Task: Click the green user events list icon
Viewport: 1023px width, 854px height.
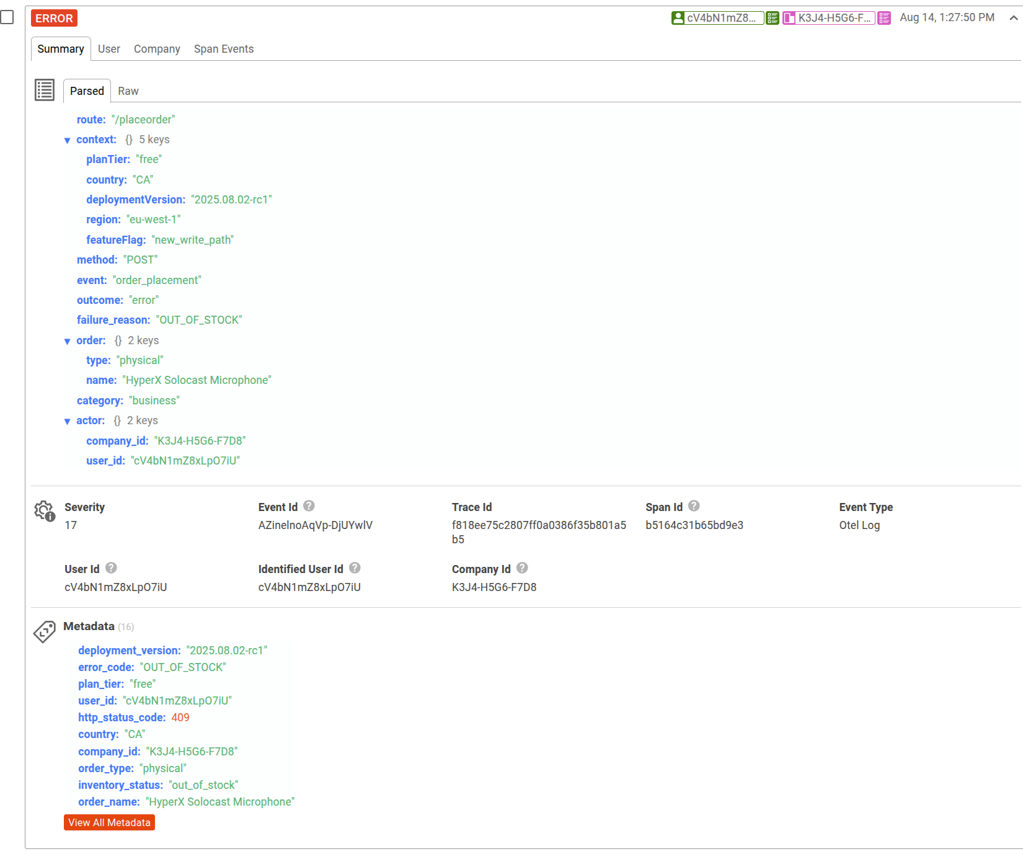Action: click(772, 18)
